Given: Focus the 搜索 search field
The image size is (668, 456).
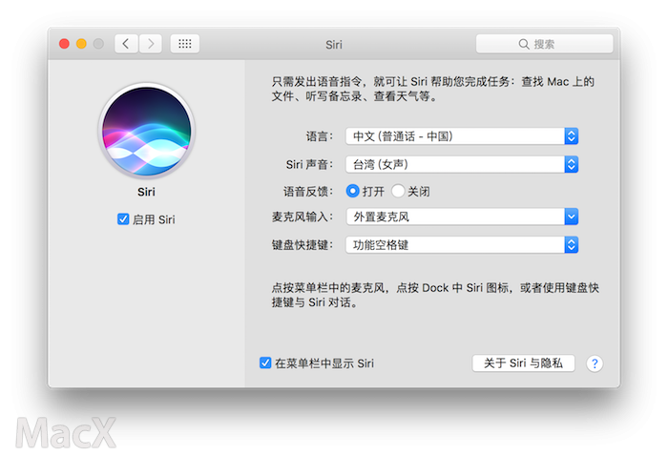Looking at the screenshot, I should pos(545,44).
